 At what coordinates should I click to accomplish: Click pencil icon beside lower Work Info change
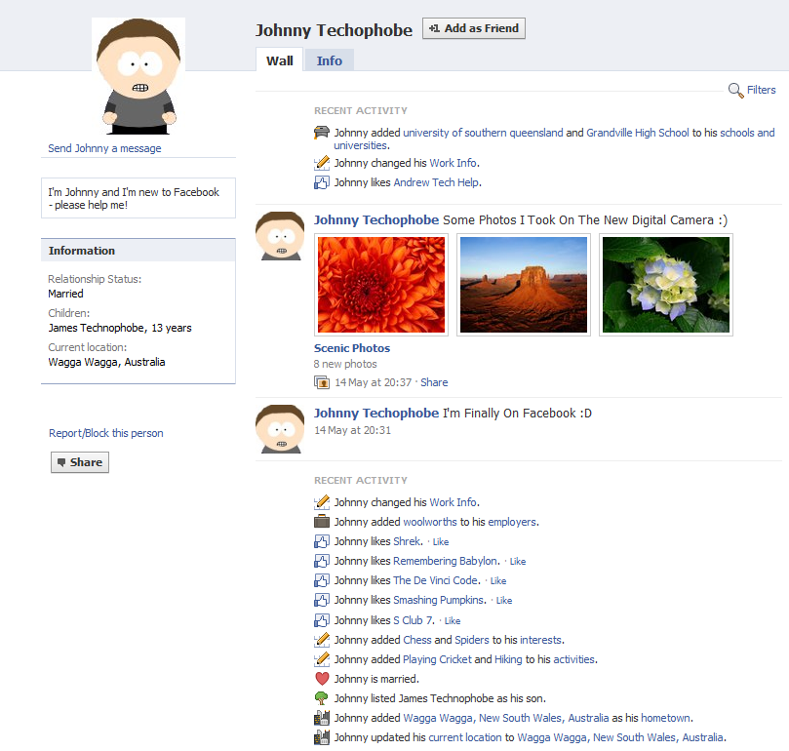click(x=322, y=502)
